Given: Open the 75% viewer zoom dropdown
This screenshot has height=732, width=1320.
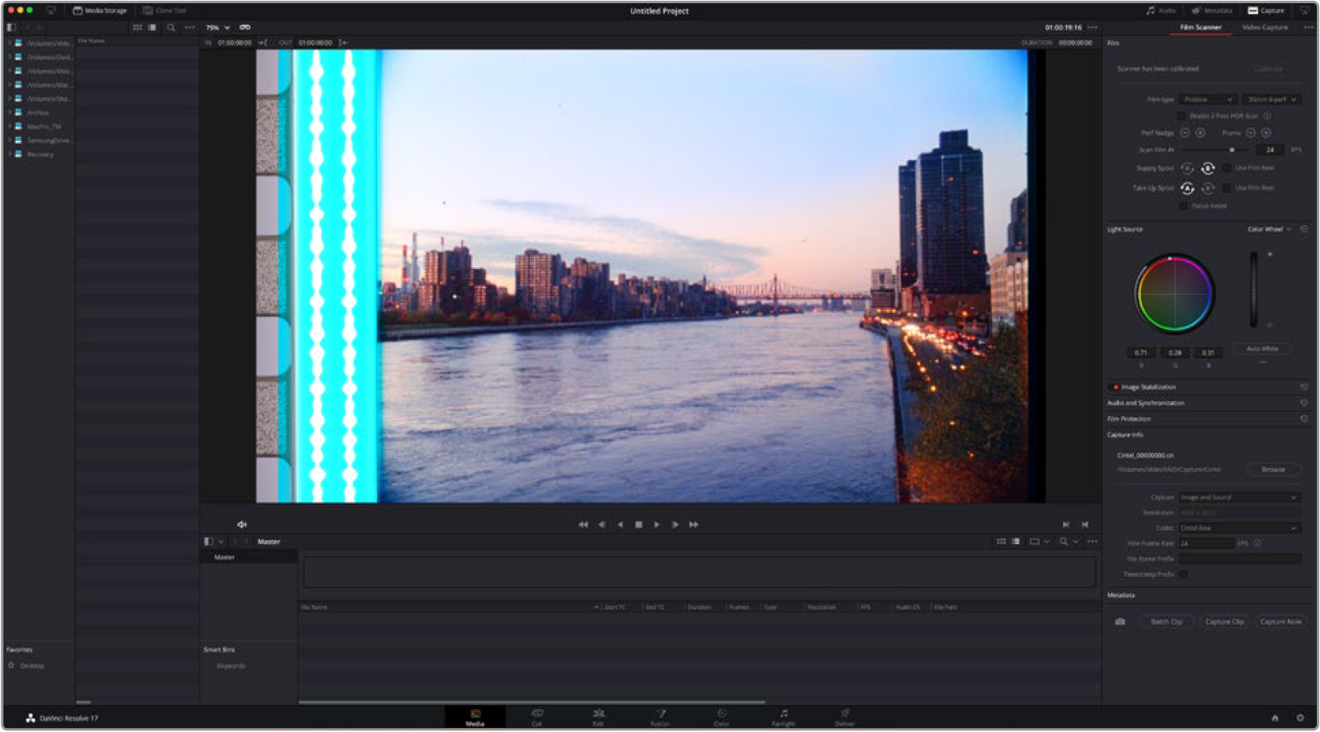Looking at the screenshot, I should coord(217,27).
